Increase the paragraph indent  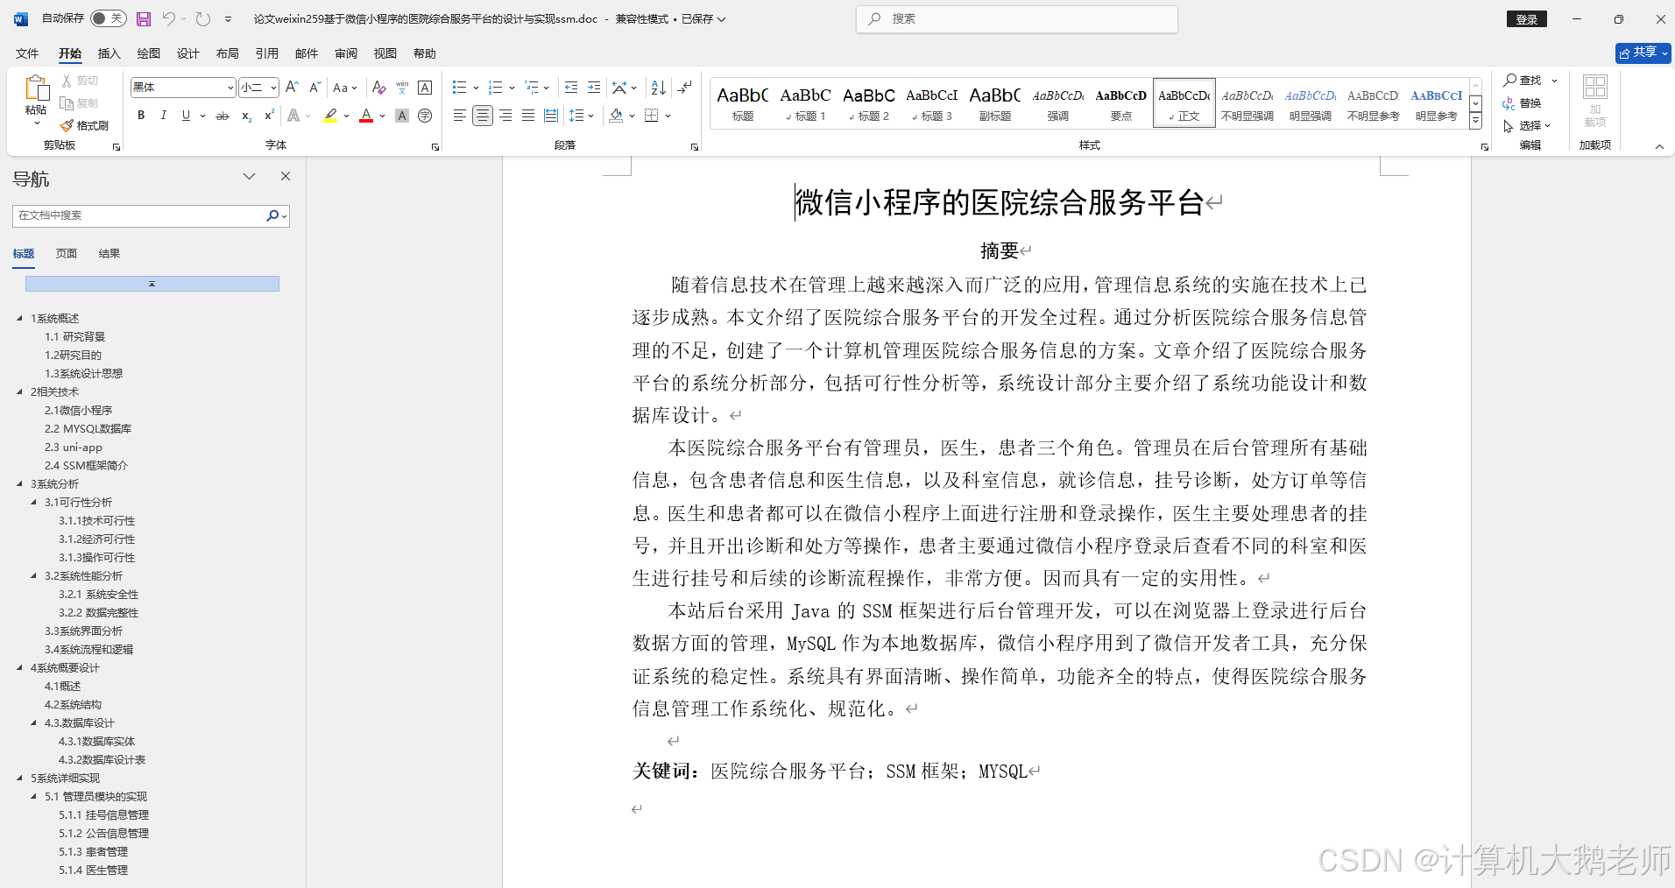[x=594, y=88]
